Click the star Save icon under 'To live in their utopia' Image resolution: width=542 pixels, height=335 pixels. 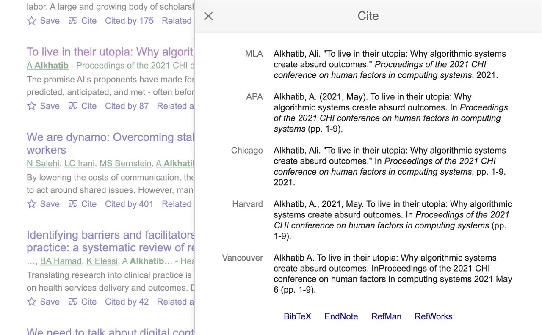tap(32, 106)
